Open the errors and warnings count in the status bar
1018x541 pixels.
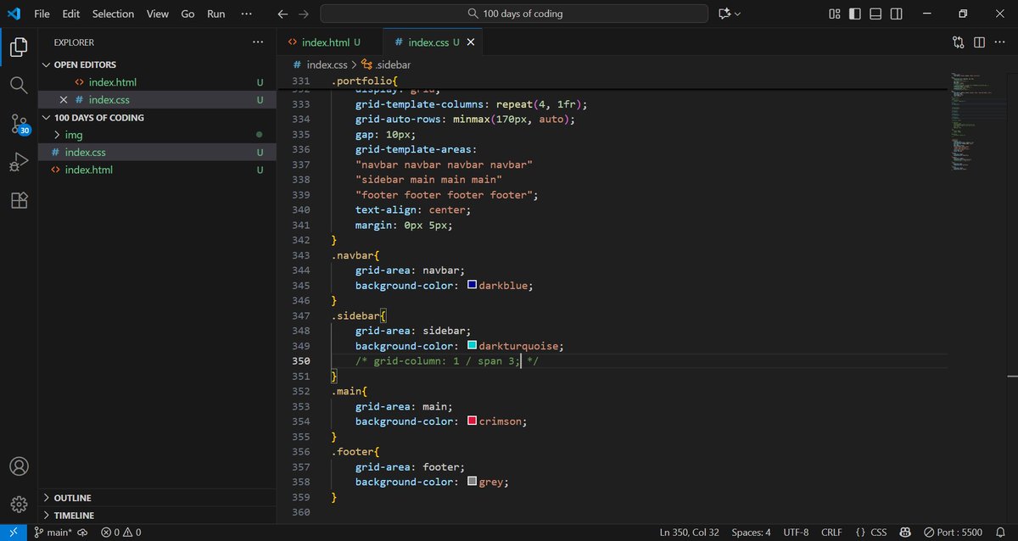120,533
